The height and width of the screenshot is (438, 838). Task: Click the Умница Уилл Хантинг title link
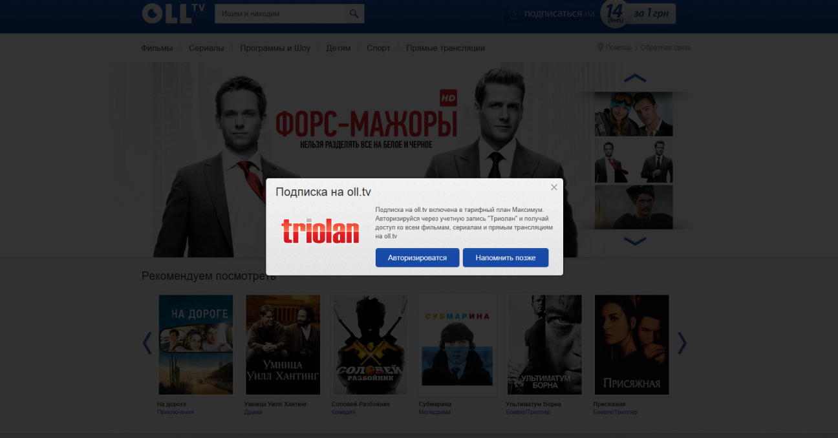(276, 404)
